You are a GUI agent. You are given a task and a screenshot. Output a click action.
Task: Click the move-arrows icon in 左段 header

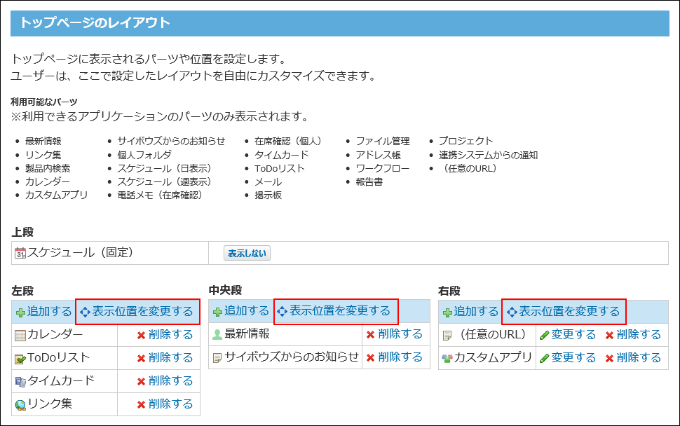[x=85, y=312]
